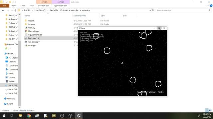Select Creative Cloud in sidebar
Image resolution: width=213 pixels, height=119 pixels.
tap(11, 44)
